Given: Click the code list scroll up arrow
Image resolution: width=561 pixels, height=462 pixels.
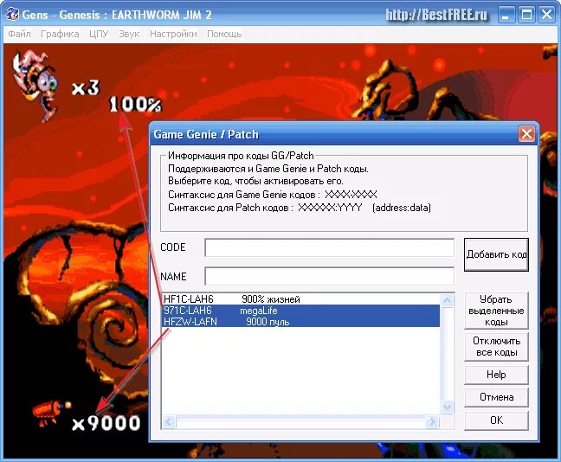Looking at the screenshot, I should 448,301.
